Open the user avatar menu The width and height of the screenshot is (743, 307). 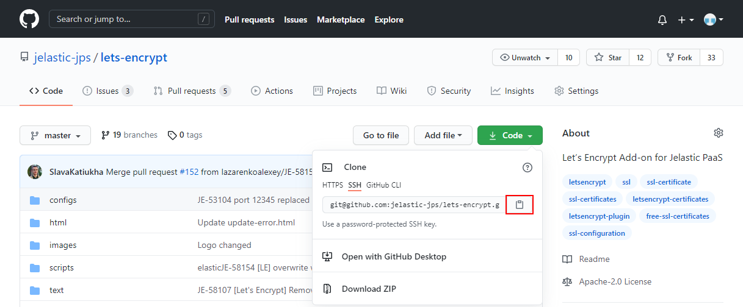point(713,19)
